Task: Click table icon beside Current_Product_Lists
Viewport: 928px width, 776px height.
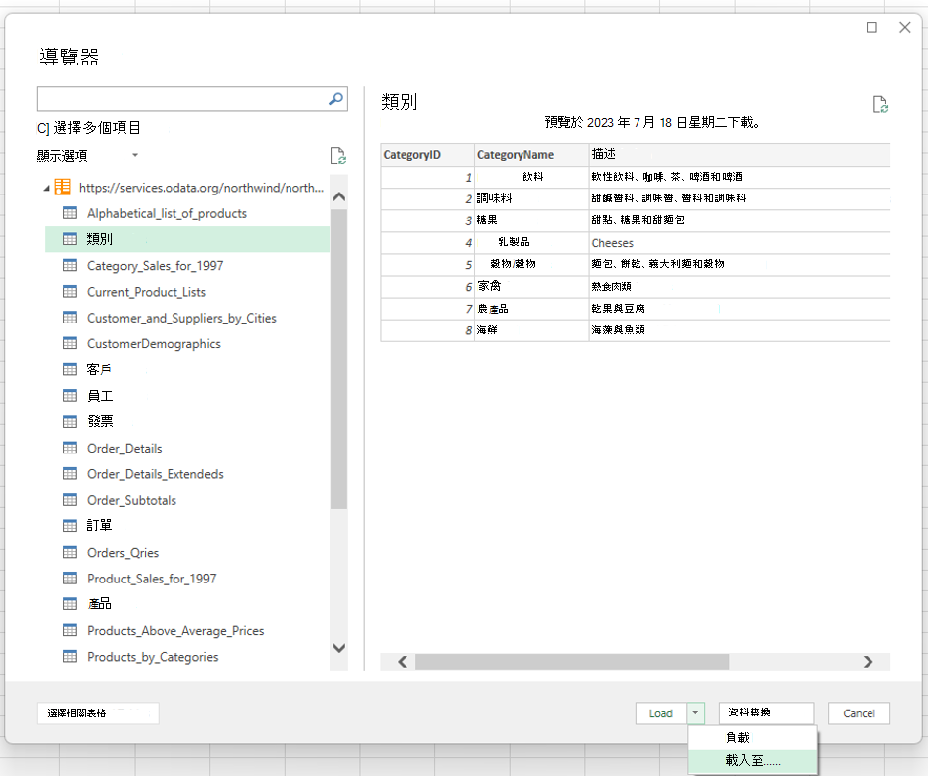Action: coord(70,292)
